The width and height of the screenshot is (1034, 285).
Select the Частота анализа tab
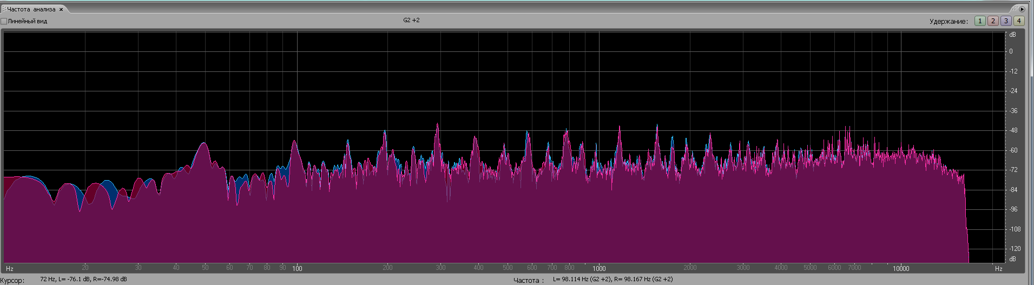(x=31, y=9)
